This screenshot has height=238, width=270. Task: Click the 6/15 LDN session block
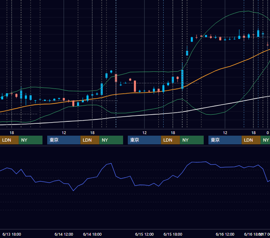pyautogui.click(x=170, y=140)
